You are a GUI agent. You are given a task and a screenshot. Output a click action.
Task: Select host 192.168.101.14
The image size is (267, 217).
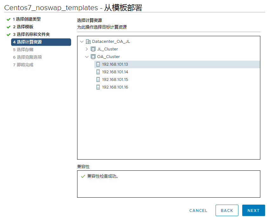point(115,72)
